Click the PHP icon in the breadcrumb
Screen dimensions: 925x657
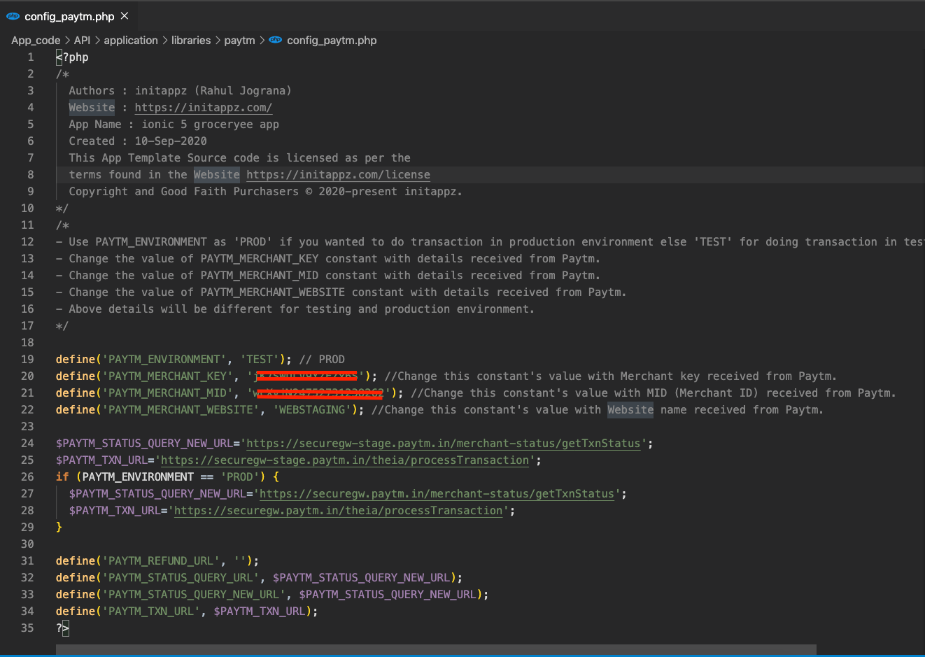pyautogui.click(x=276, y=40)
